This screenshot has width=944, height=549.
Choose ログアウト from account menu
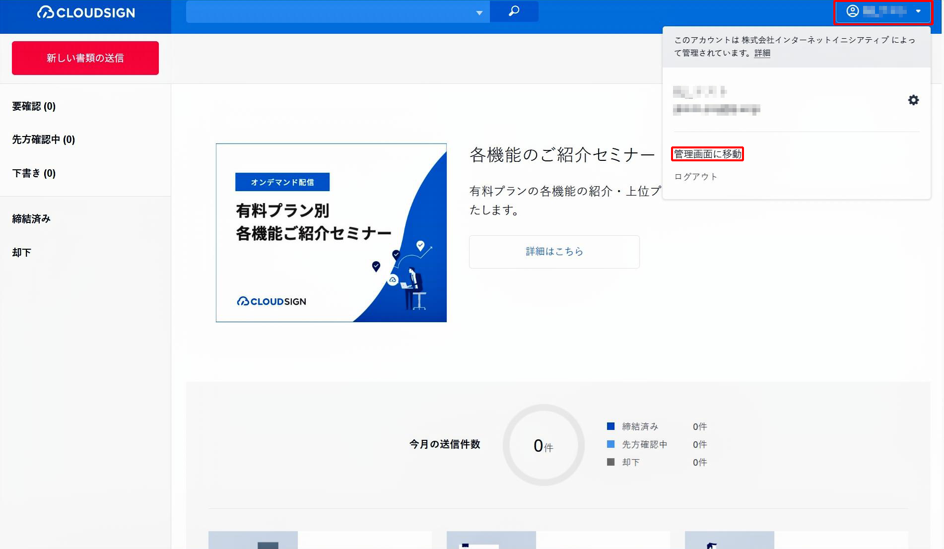pos(695,177)
